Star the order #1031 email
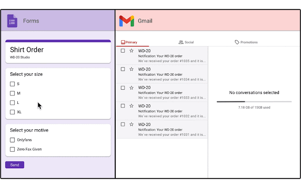301x188 pixels. tap(131, 124)
